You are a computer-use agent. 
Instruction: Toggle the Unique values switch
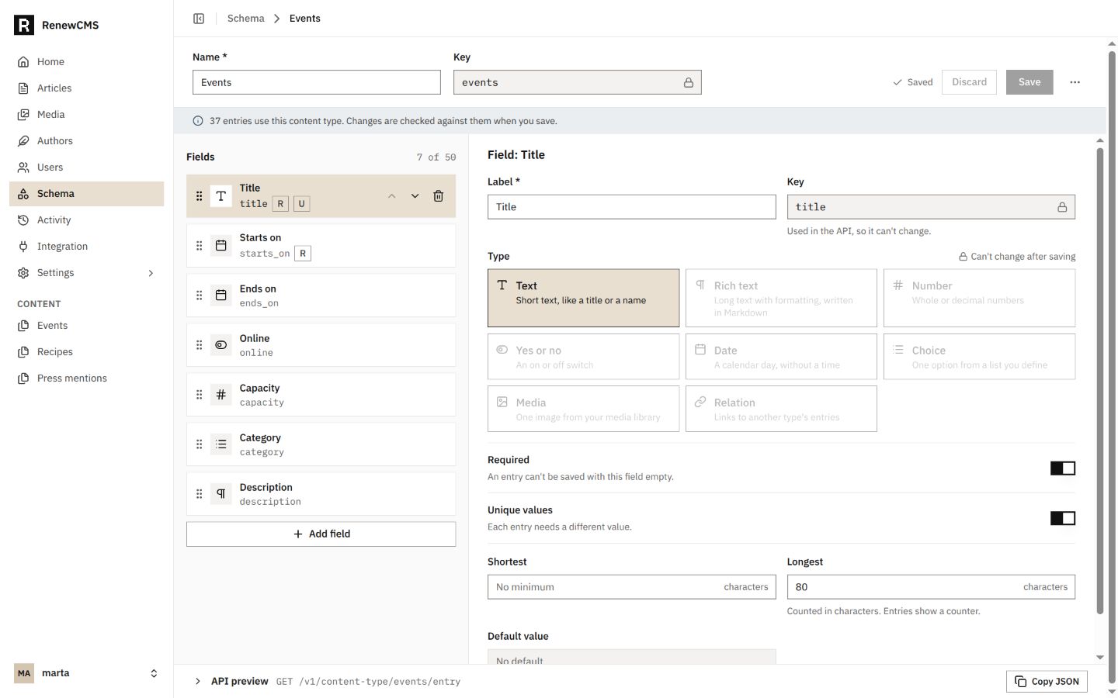(x=1063, y=518)
